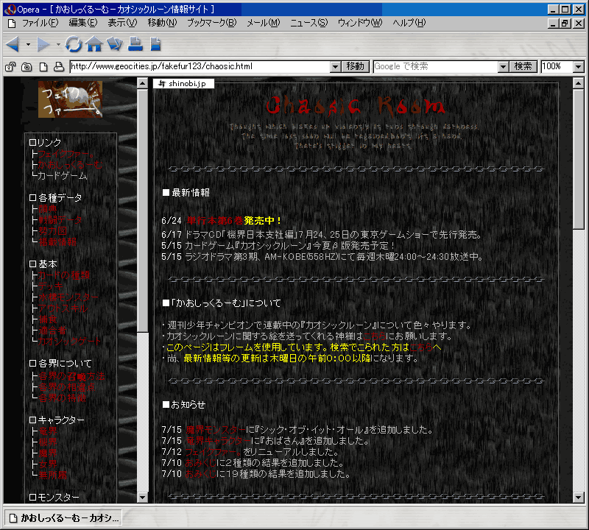Click the shinobi.jp badge on the page
The width and height of the screenshot is (589, 530).
183,83
